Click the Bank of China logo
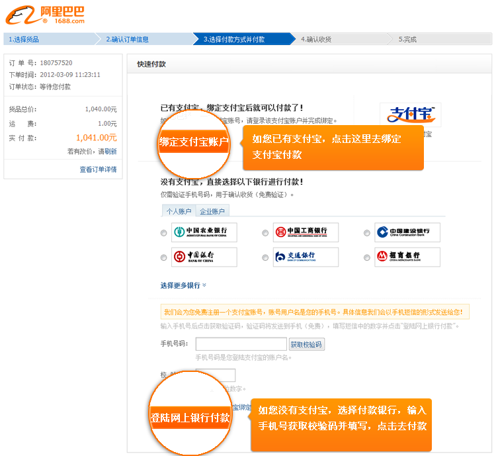Viewport: 496px width, 456px height. [204, 257]
